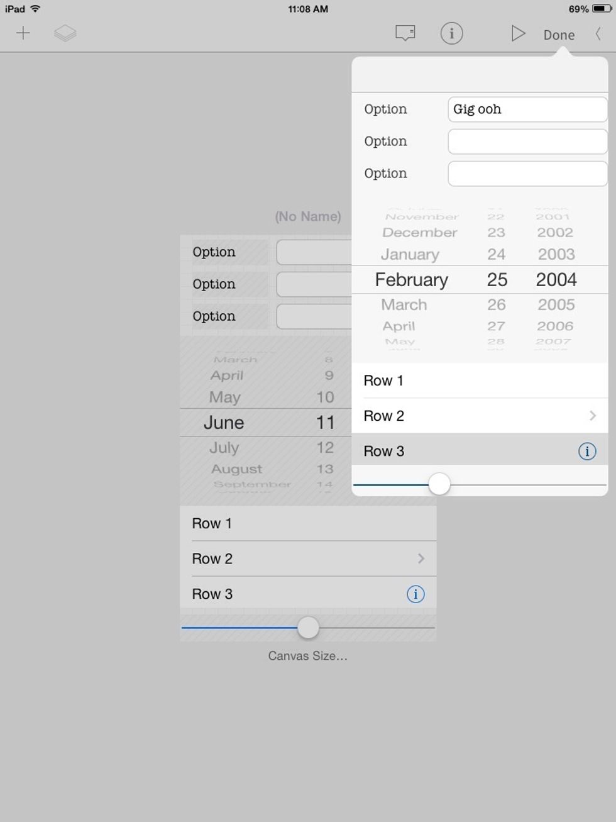Open the info inspector in toolbar
The width and height of the screenshot is (616, 822).
[x=451, y=33]
